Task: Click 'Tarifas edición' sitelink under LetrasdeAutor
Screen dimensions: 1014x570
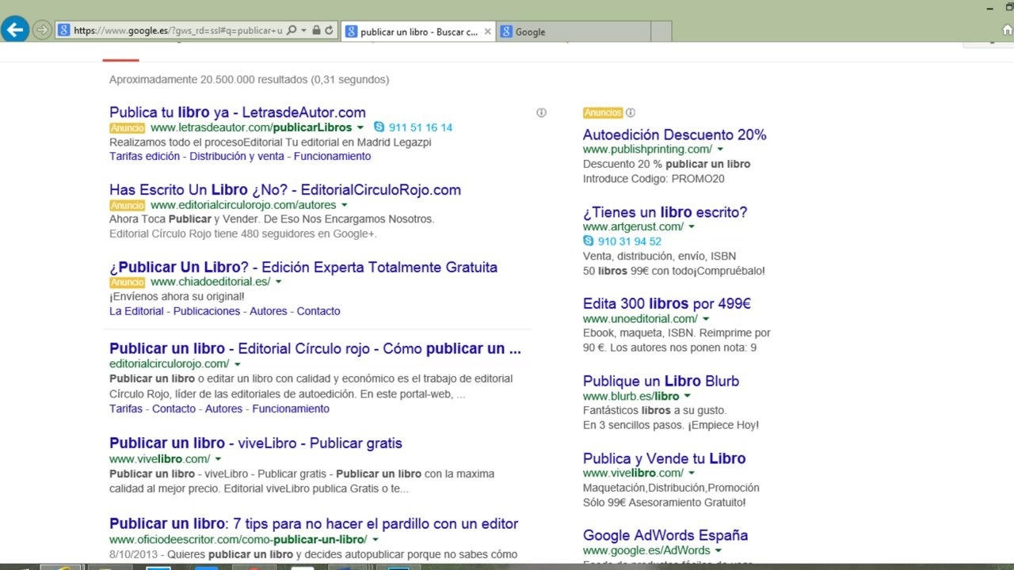Action: point(145,156)
